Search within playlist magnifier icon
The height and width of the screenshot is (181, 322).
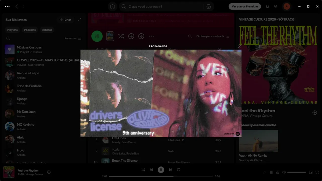190,36
